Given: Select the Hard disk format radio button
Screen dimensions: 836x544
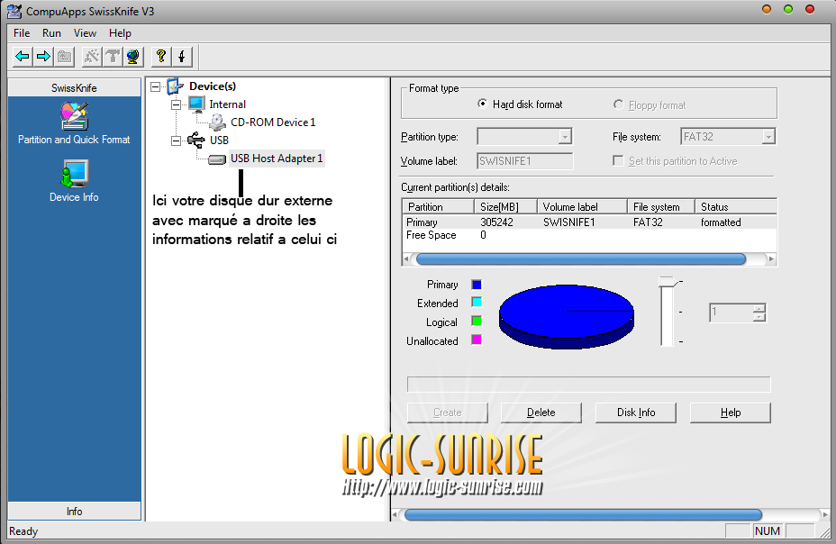Looking at the screenshot, I should click(482, 104).
